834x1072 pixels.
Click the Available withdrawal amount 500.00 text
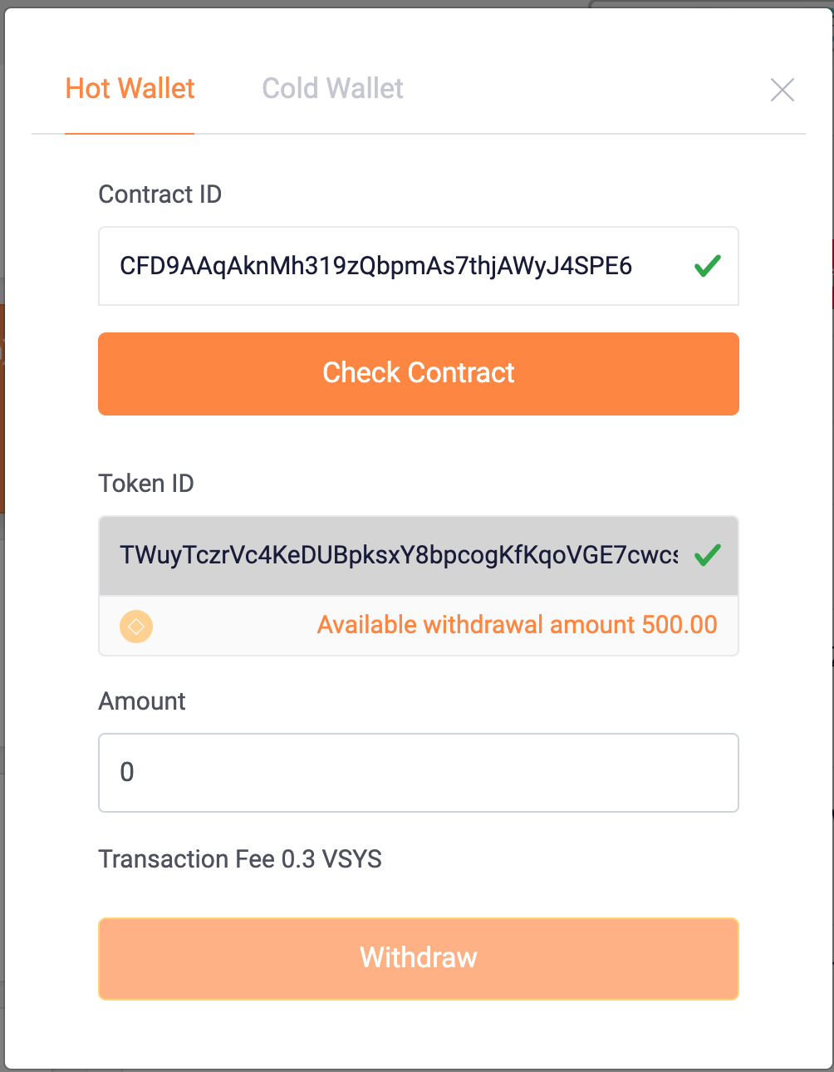point(517,625)
